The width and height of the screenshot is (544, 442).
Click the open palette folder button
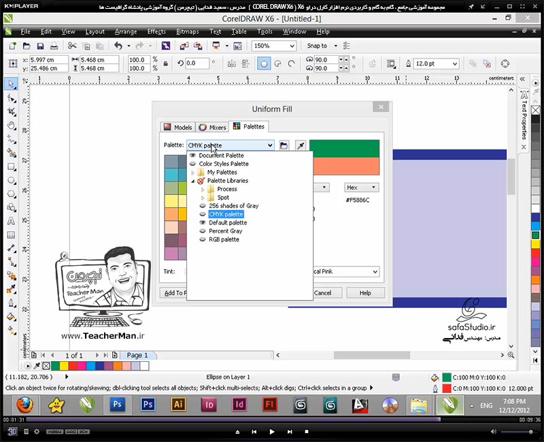click(x=284, y=146)
